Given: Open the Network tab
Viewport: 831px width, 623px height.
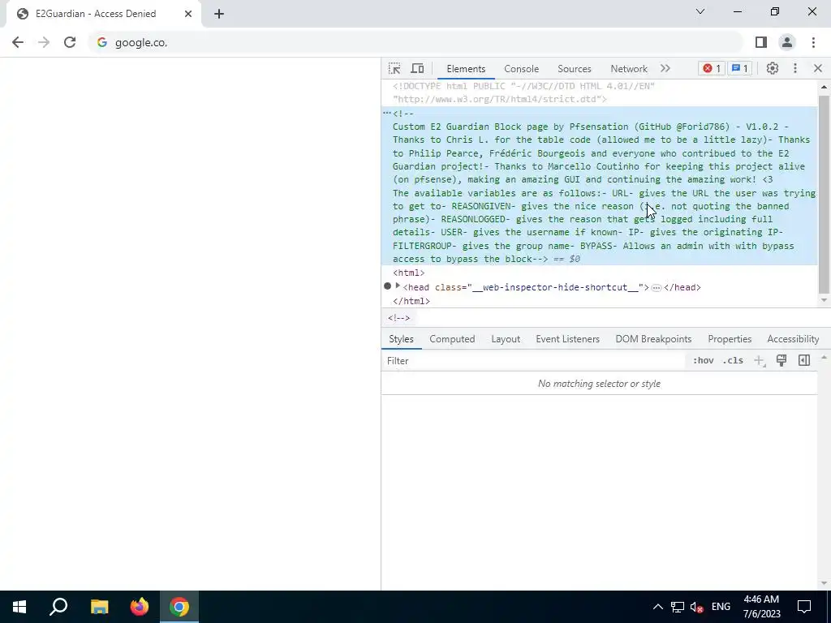Looking at the screenshot, I should click(x=629, y=69).
